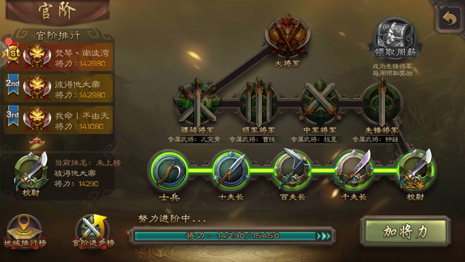
Task: Click the 加将力 button
Action: pos(405,231)
